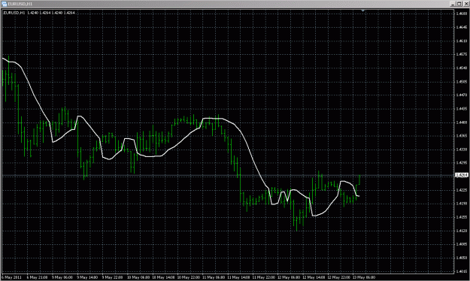Click time axis label 9 May 22:00
Image resolution: width=470 pixels, height=281 pixels.
pos(112,277)
